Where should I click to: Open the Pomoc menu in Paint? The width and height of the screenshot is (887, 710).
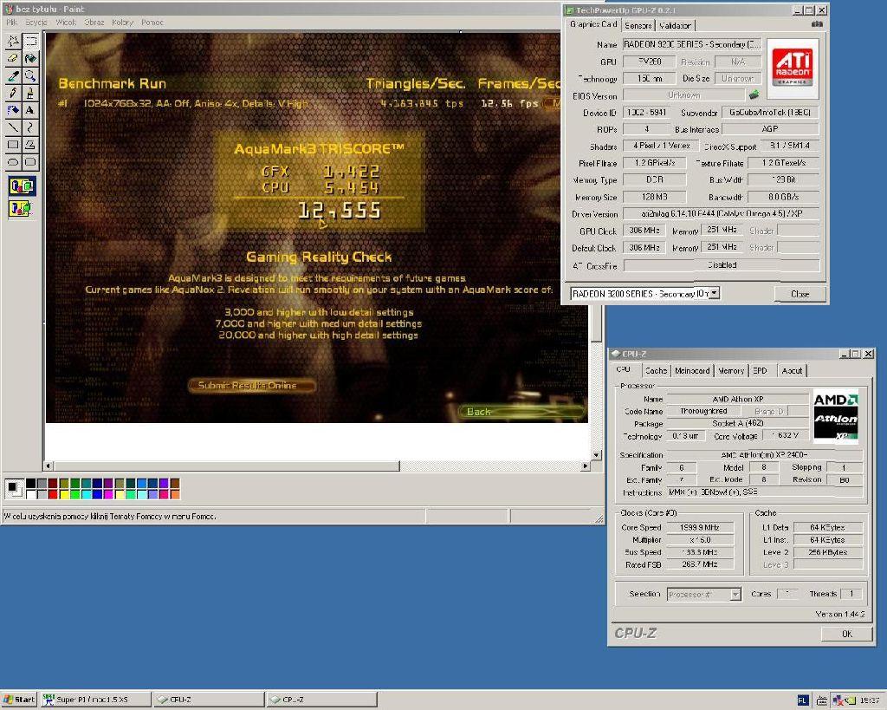click(x=152, y=22)
